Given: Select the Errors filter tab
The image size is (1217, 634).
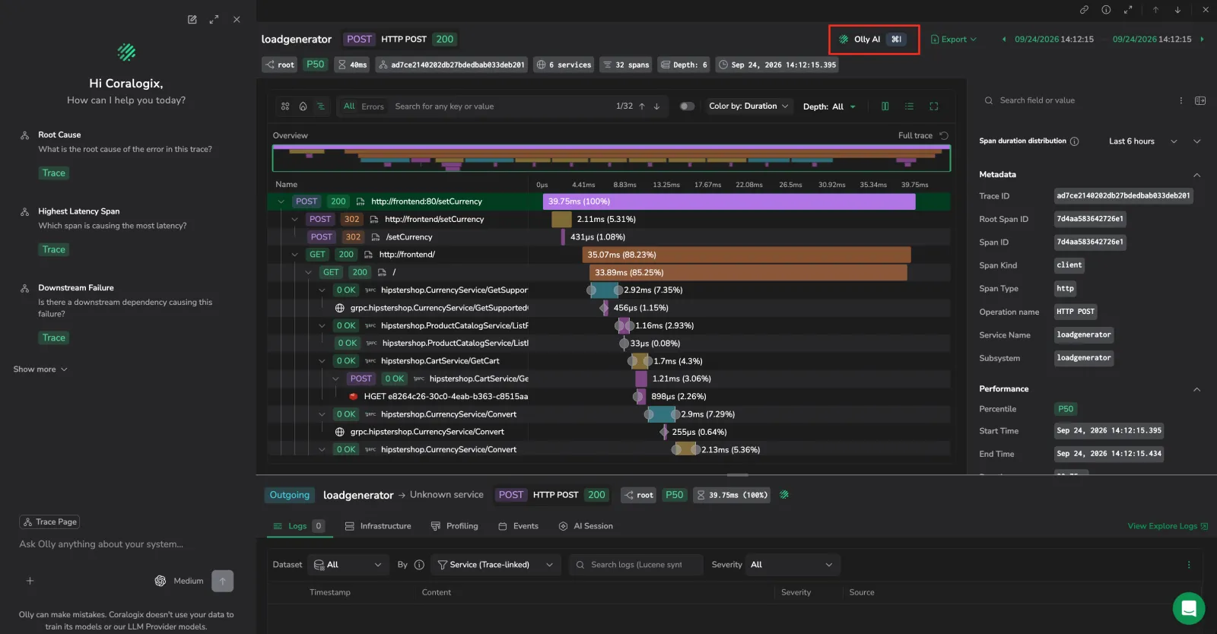Looking at the screenshot, I should point(373,106).
